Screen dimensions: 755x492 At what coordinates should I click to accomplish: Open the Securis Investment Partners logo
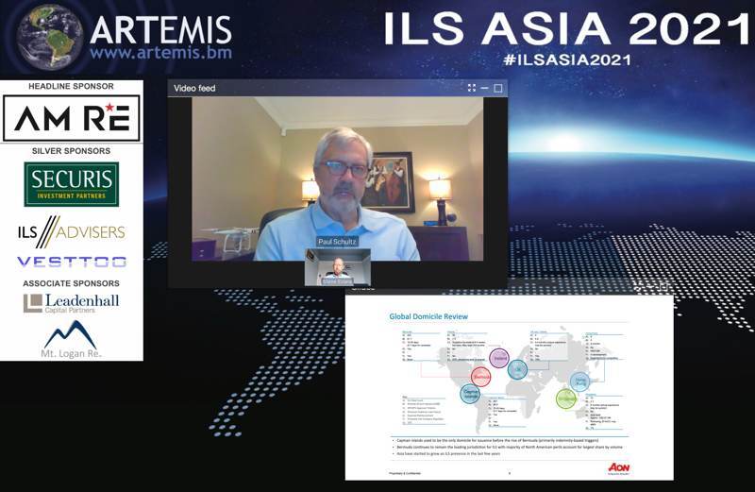[x=72, y=184]
